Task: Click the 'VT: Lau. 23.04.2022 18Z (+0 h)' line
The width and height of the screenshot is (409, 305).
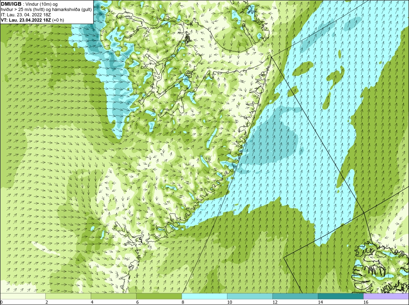Action: [32, 20]
